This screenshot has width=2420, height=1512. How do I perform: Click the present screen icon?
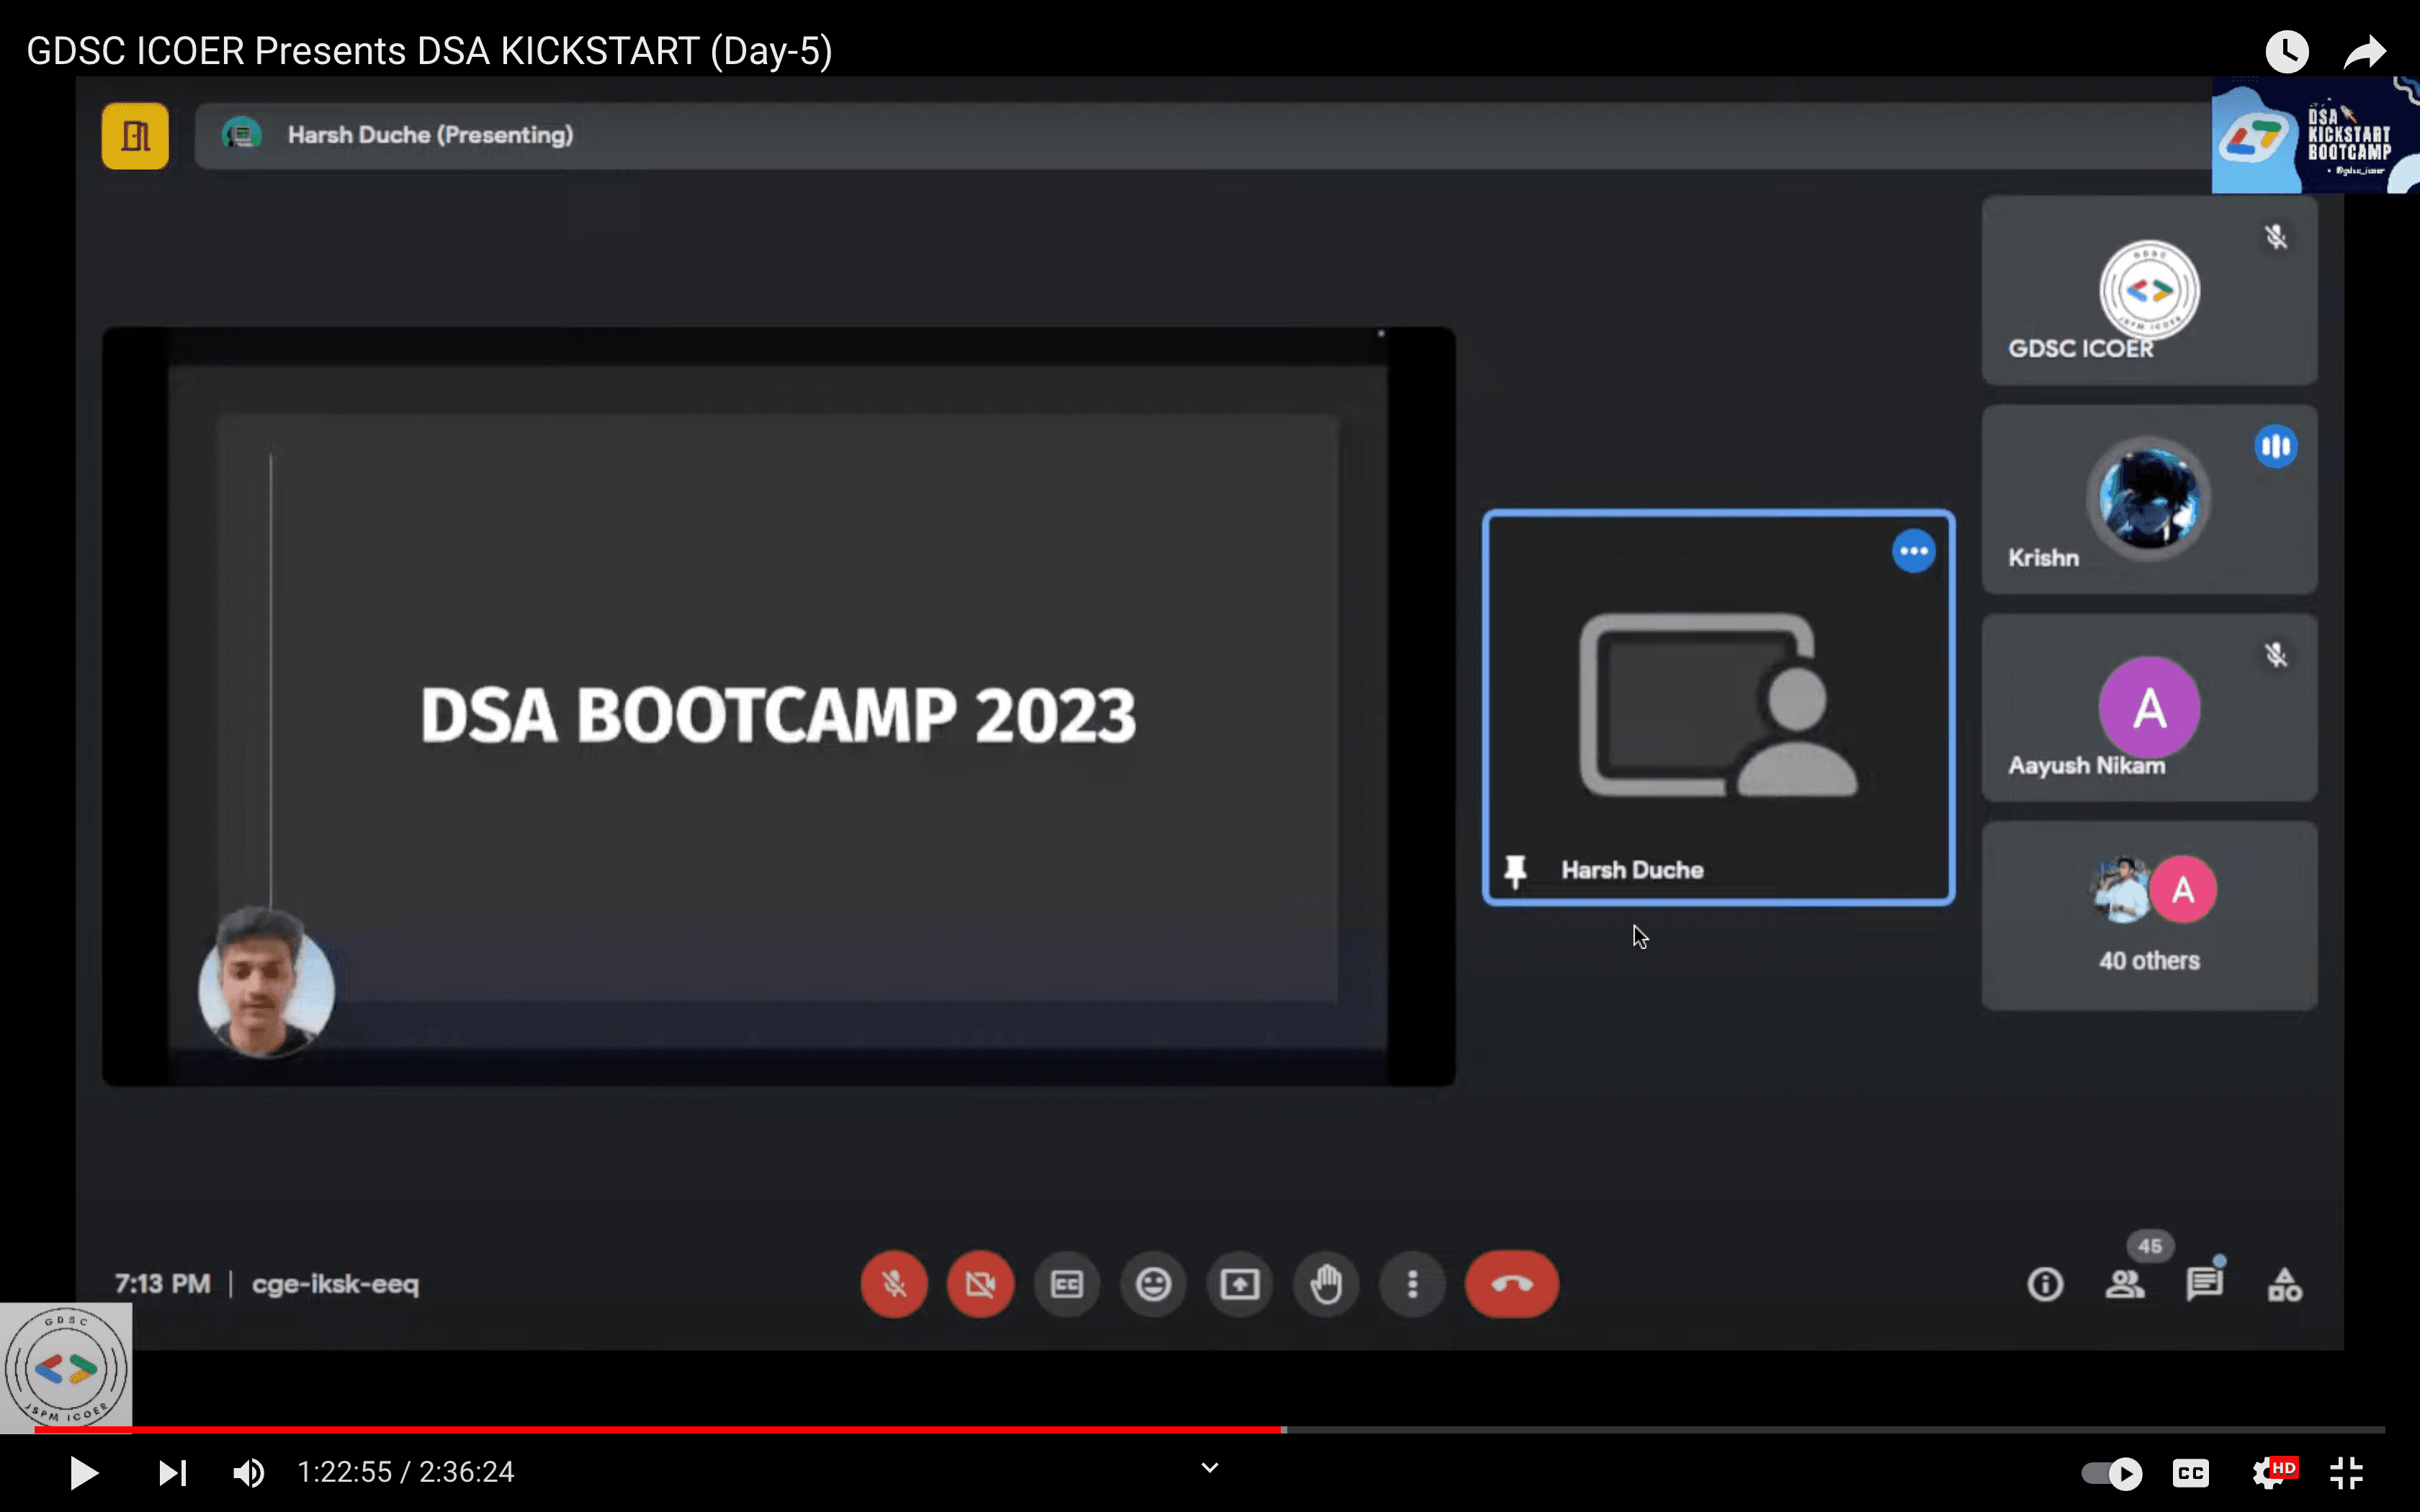click(1240, 1284)
